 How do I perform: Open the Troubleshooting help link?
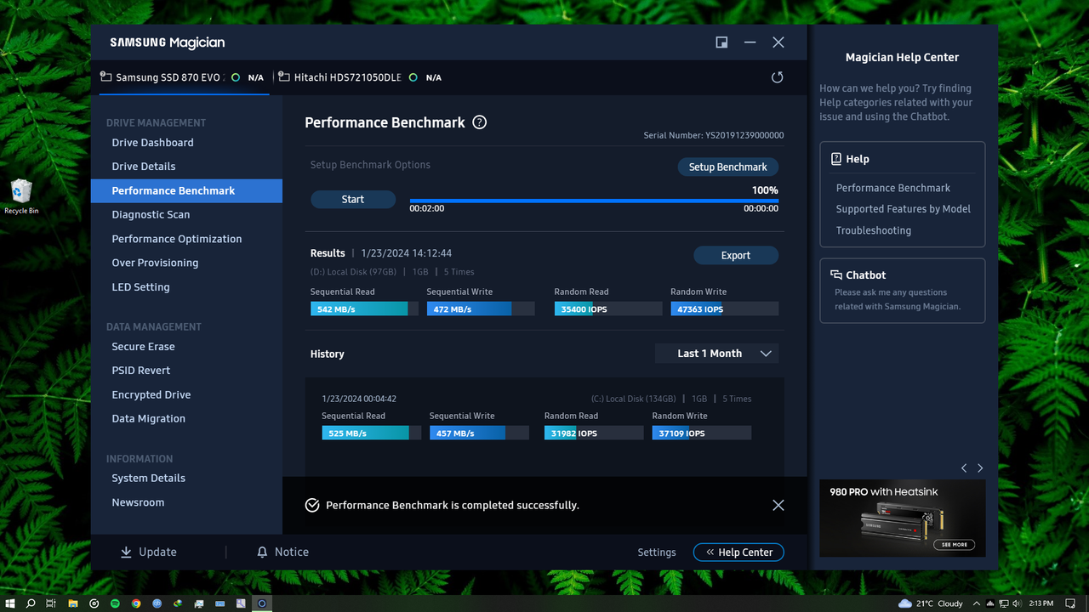(x=873, y=230)
